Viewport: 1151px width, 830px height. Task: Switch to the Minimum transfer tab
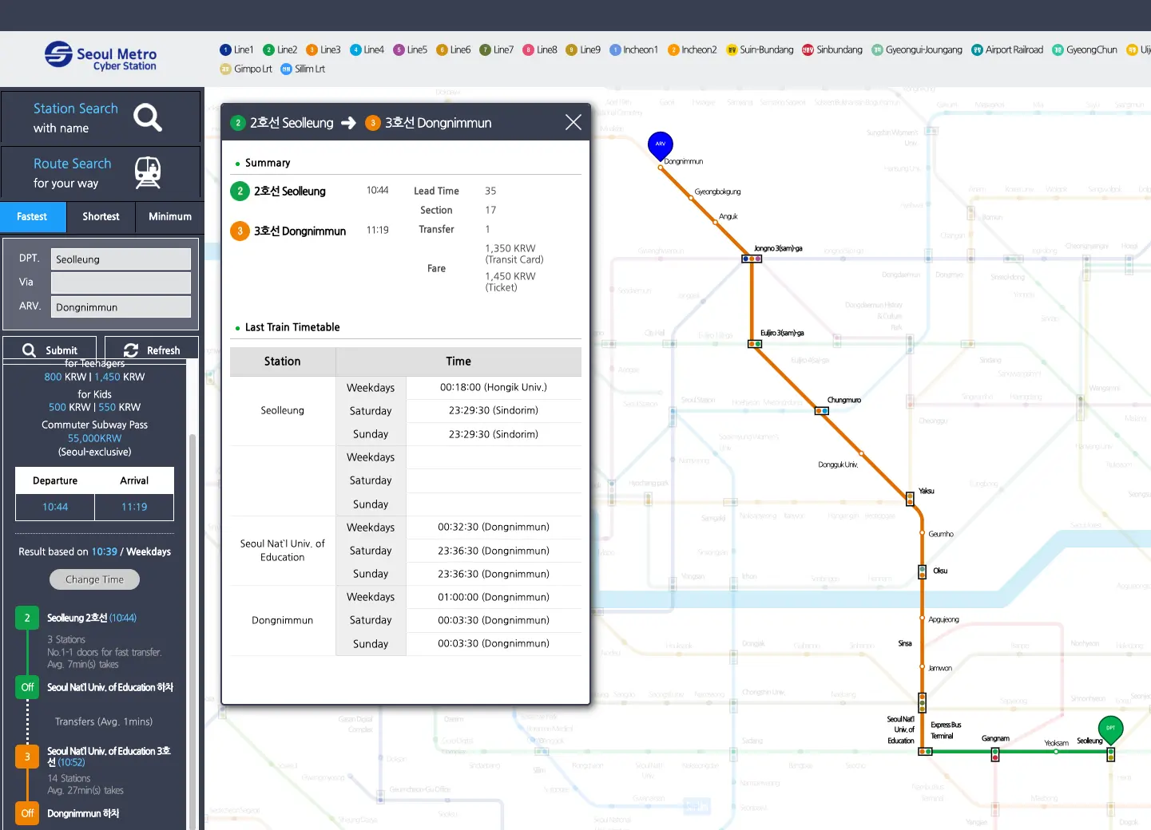[169, 216]
